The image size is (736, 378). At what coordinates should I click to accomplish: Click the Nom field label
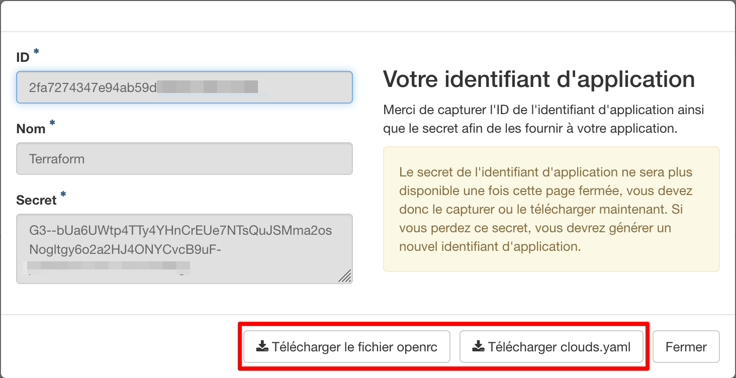pos(31,129)
